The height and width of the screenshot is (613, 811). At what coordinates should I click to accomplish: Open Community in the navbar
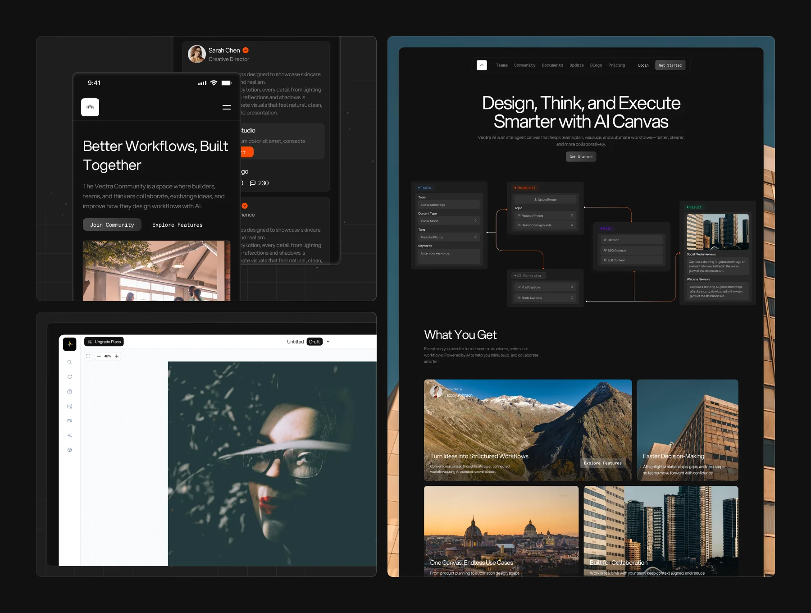click(525, 65)
